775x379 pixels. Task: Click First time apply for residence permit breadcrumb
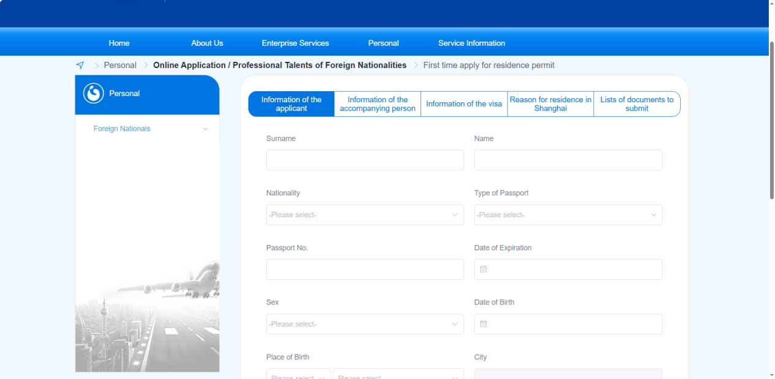coord(489,65)
